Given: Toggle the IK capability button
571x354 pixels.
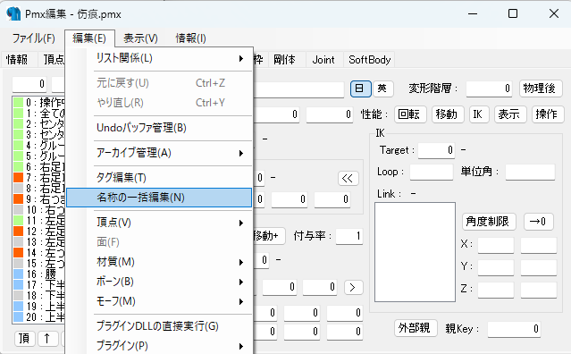Looking at the screenshot, I should pos(478,114).
